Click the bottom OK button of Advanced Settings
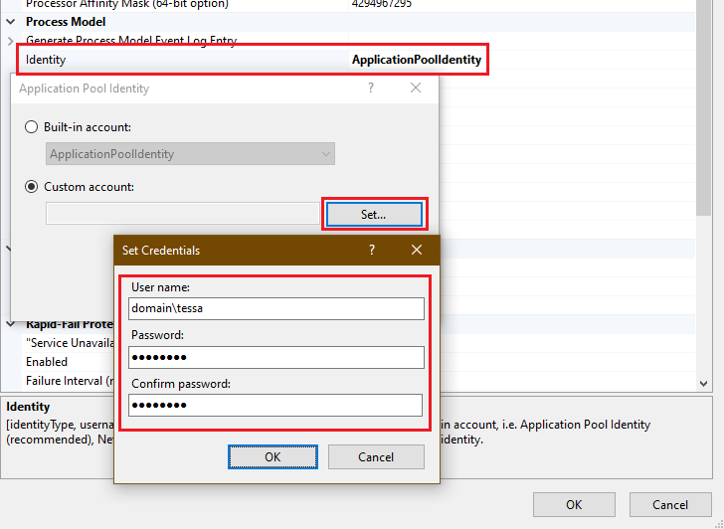The image size is (724, 529). click(x=574, y=504)
